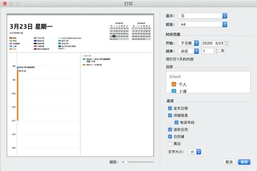Click the 继续 continue button
257x171 pixels.
244,162
